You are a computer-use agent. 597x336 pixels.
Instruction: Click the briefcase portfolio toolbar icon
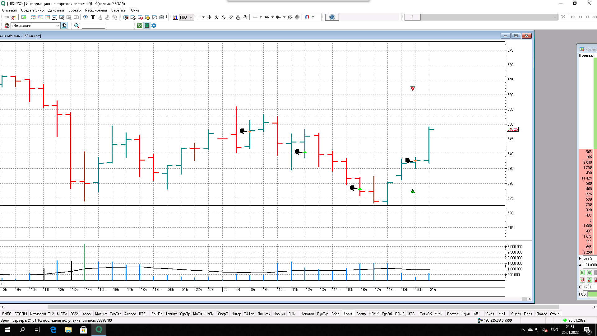click(162, 17)
